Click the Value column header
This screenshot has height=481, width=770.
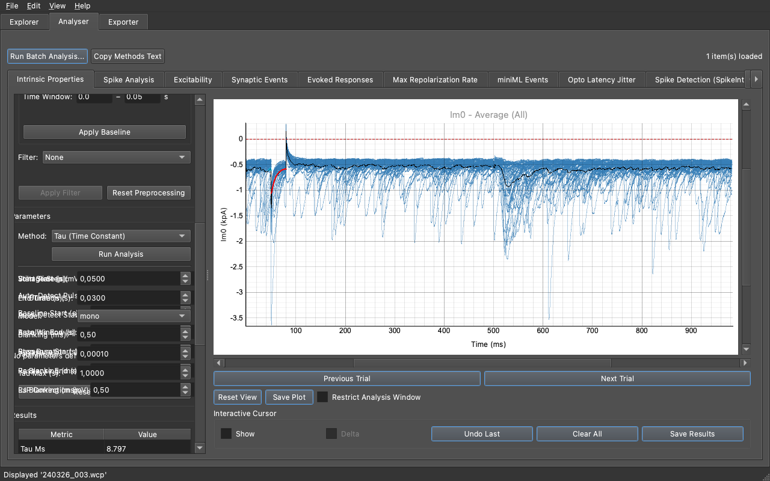(x=147, y=434)
